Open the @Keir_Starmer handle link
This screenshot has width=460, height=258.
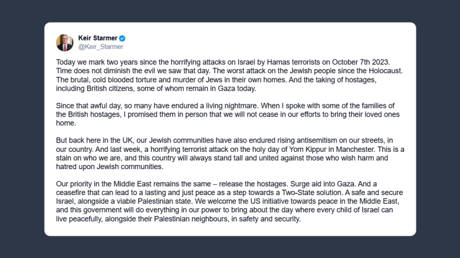point(100,47)
